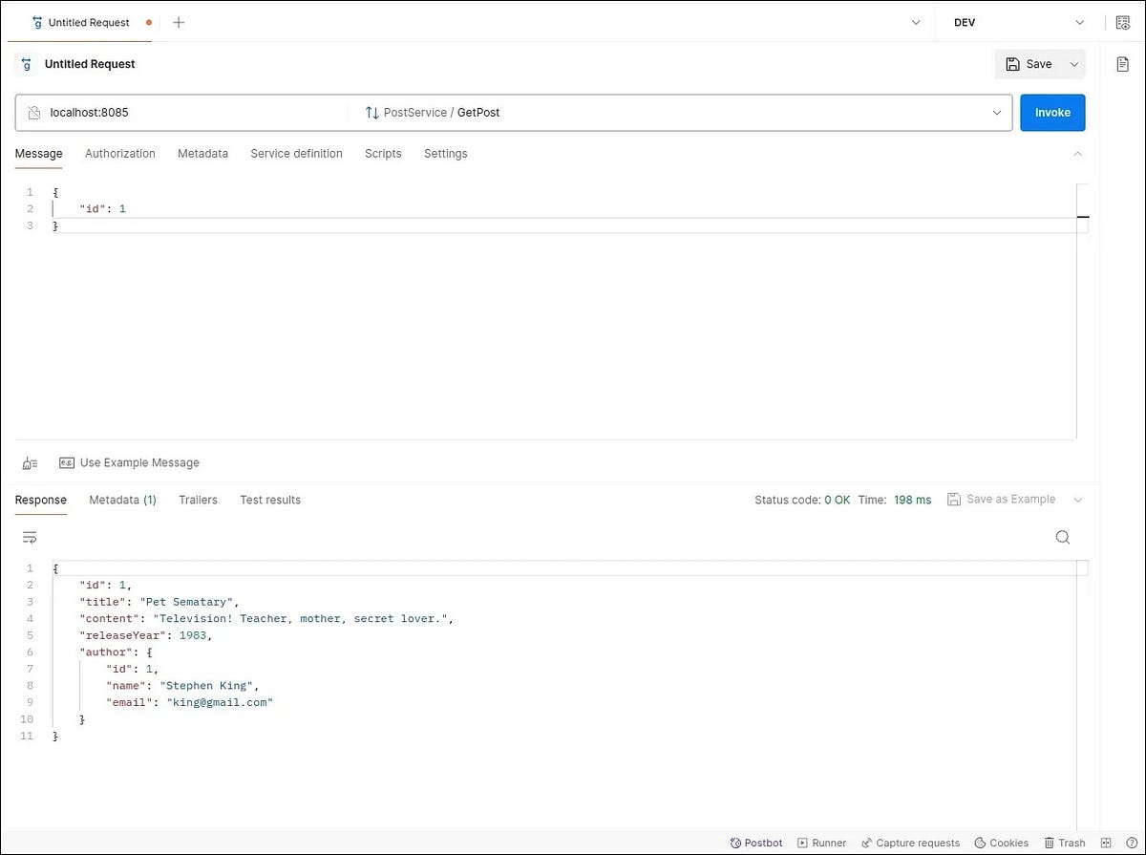Open Postbot assistant in the status bar

(x=755, y=843)
